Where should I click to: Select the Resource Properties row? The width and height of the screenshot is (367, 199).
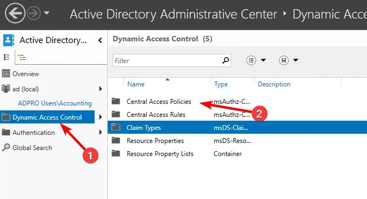[x=238, y=141]
